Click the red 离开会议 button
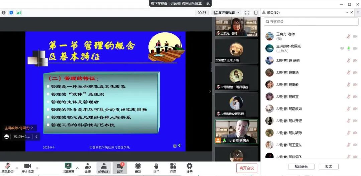361x176 pixels. coord(247,168)
